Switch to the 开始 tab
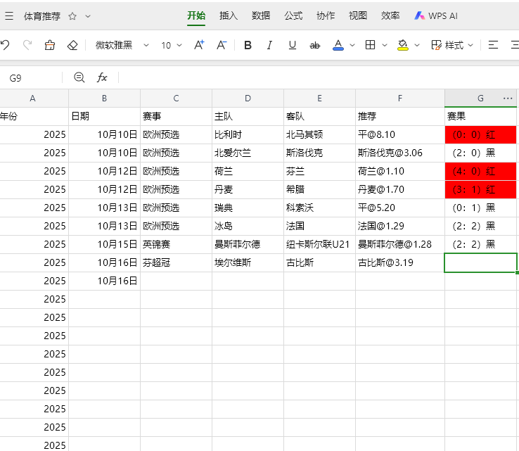Image resolution: width=519 pixels, height=451 pixels. pos(196,16)
